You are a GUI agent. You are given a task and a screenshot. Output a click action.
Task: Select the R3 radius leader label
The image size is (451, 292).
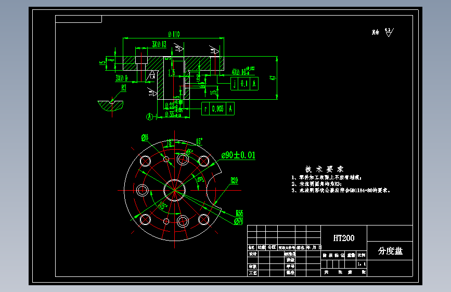tap(124, 88)
